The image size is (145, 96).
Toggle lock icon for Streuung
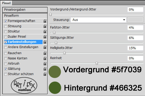pyautogui.click(x=45, y=26)
